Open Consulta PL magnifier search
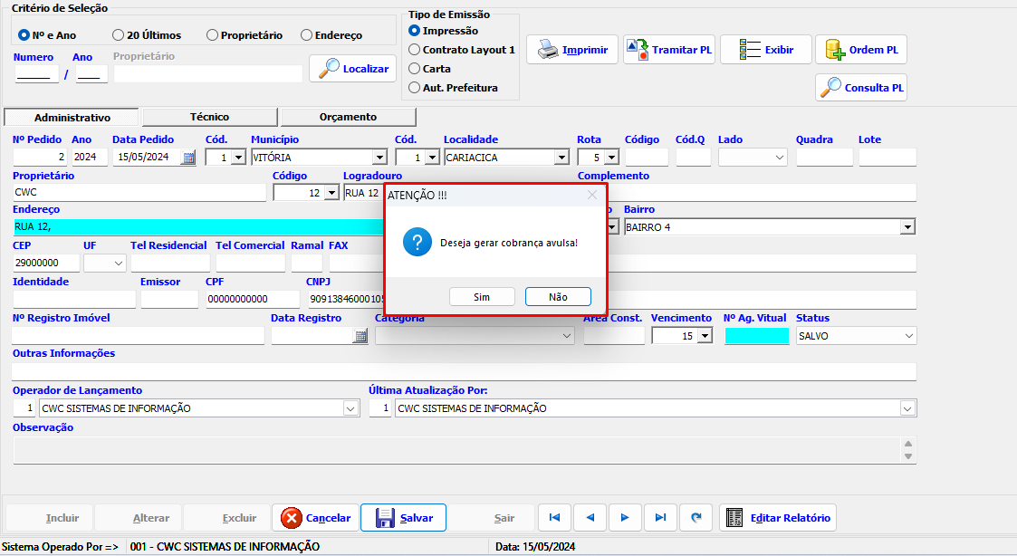The image size is (1017, 556). (x=861, y=88)
